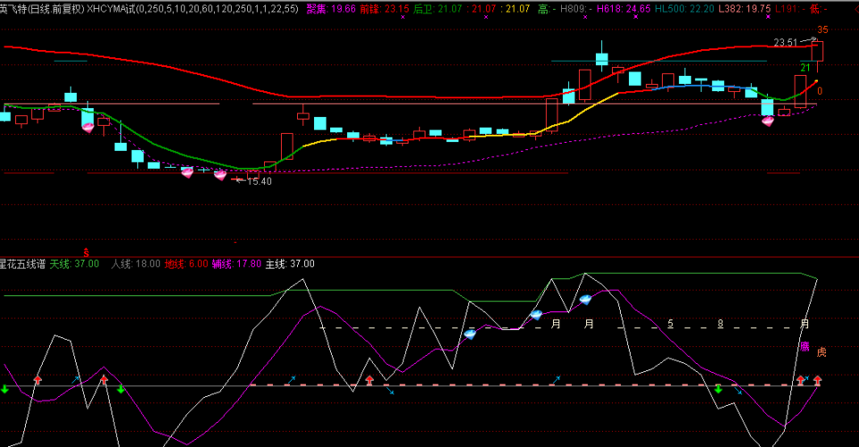The width and height of the screenshot is (859, 447).
Task: Click the pink diamond marker beside the 15.40 label
Action: click(x=220, y=175)
